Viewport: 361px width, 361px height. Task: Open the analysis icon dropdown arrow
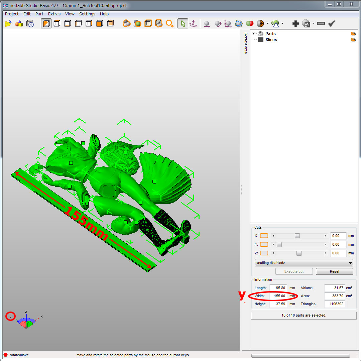coord(282,23)
